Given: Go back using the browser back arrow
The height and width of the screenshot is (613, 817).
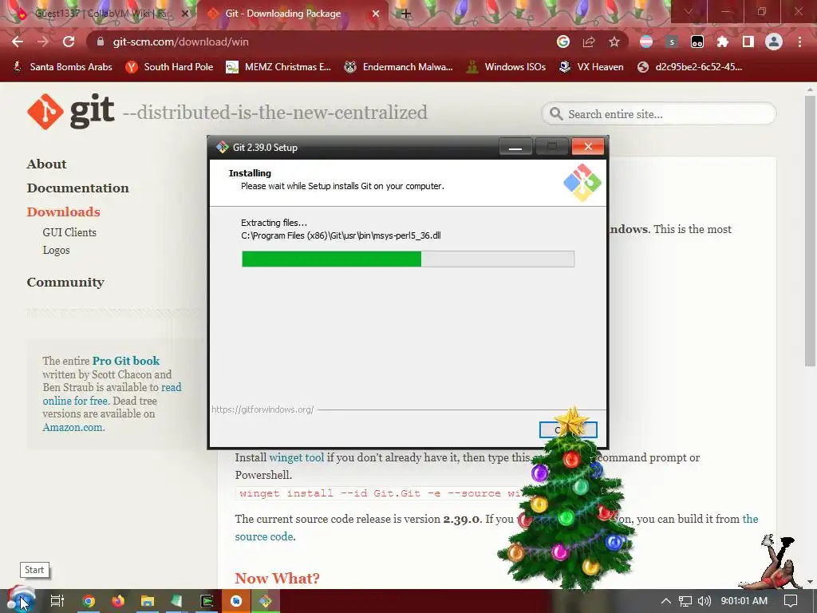Looking at the screenshot, I should pos(18,42).
